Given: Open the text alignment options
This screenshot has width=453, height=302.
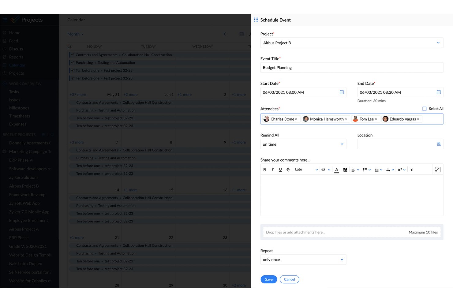Looking at the screenshot, I should tap(355, 170).
